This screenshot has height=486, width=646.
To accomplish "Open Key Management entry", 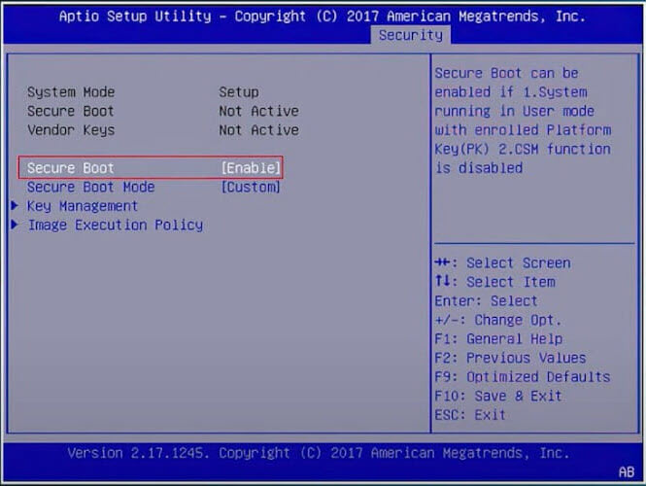I will pos(83,206).
